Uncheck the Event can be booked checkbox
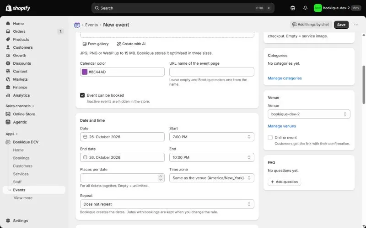 82,95
